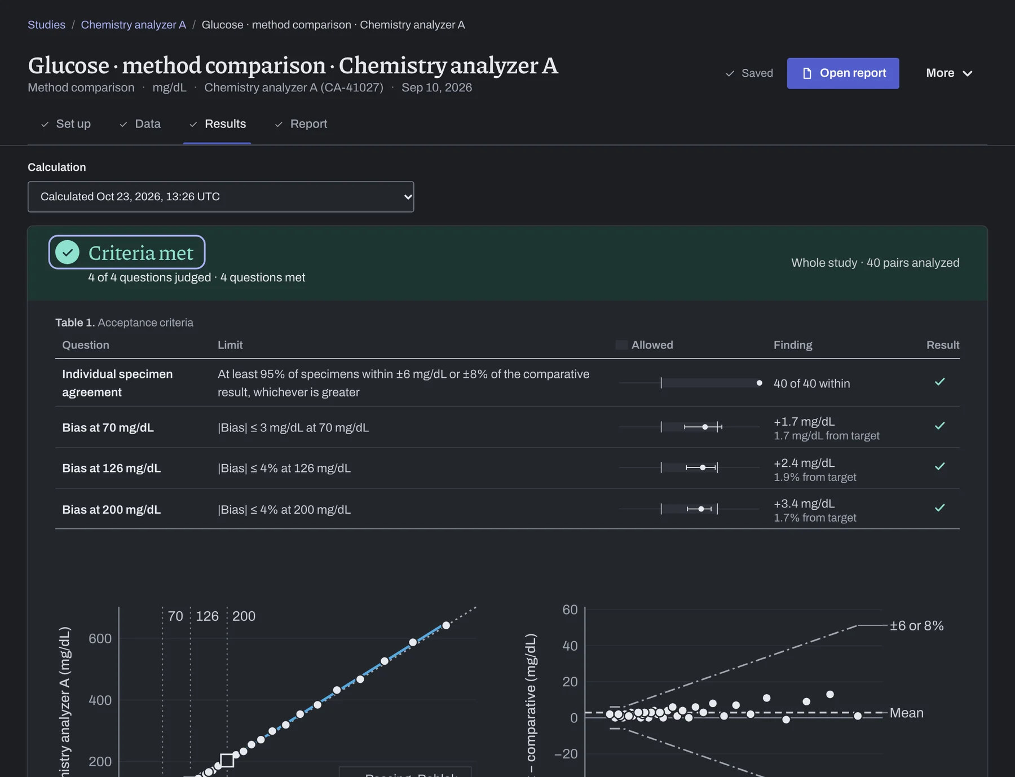The width and height of the screenshot is (1015, 777).
Task: Click the square marker on the regression plot
Action: coord(227,760)
